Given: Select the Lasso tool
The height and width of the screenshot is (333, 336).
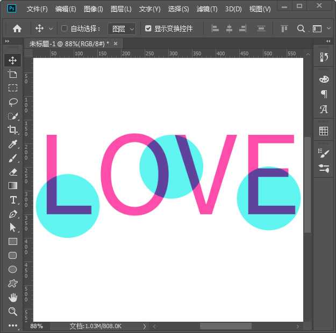Looking at the screenshot, I should click(13, 102).
